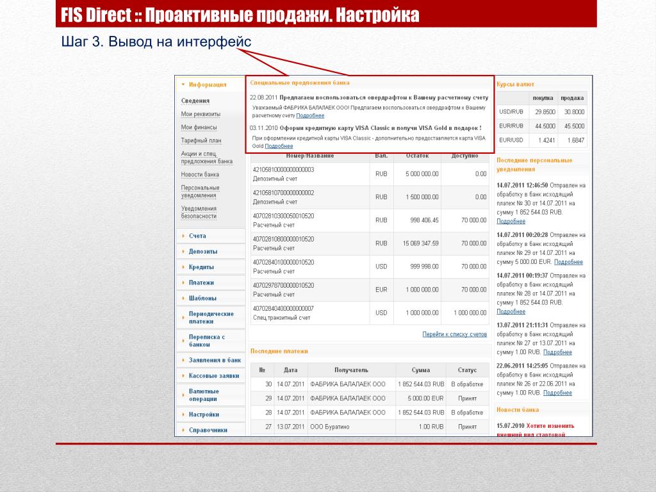Screen dimensions: 656x492
Task: Click Подробнее under the VISA Gold offer
Action: click(279, 146)
